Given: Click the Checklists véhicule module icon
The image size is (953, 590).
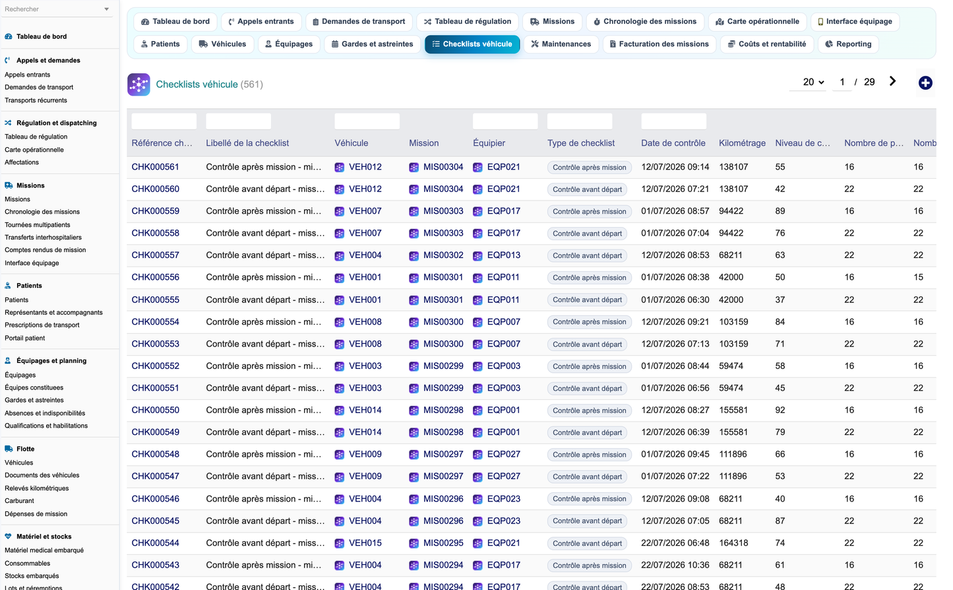Looking at the screenshot, I should 138,84.
